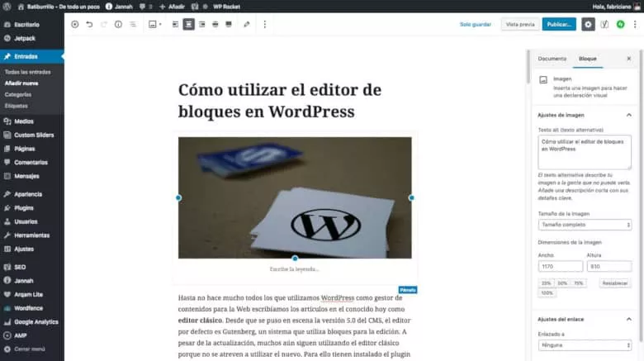Screen dimensions: 644x361
Task: Toggle the settings gear sidebar
Action: (x=588, y=24)
